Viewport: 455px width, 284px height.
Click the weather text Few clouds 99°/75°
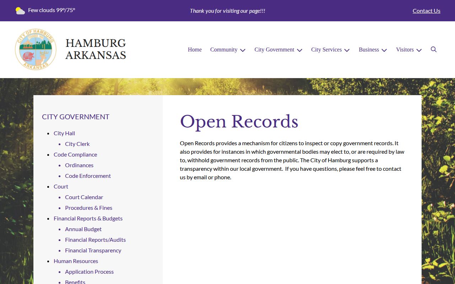tap(52, 10)
